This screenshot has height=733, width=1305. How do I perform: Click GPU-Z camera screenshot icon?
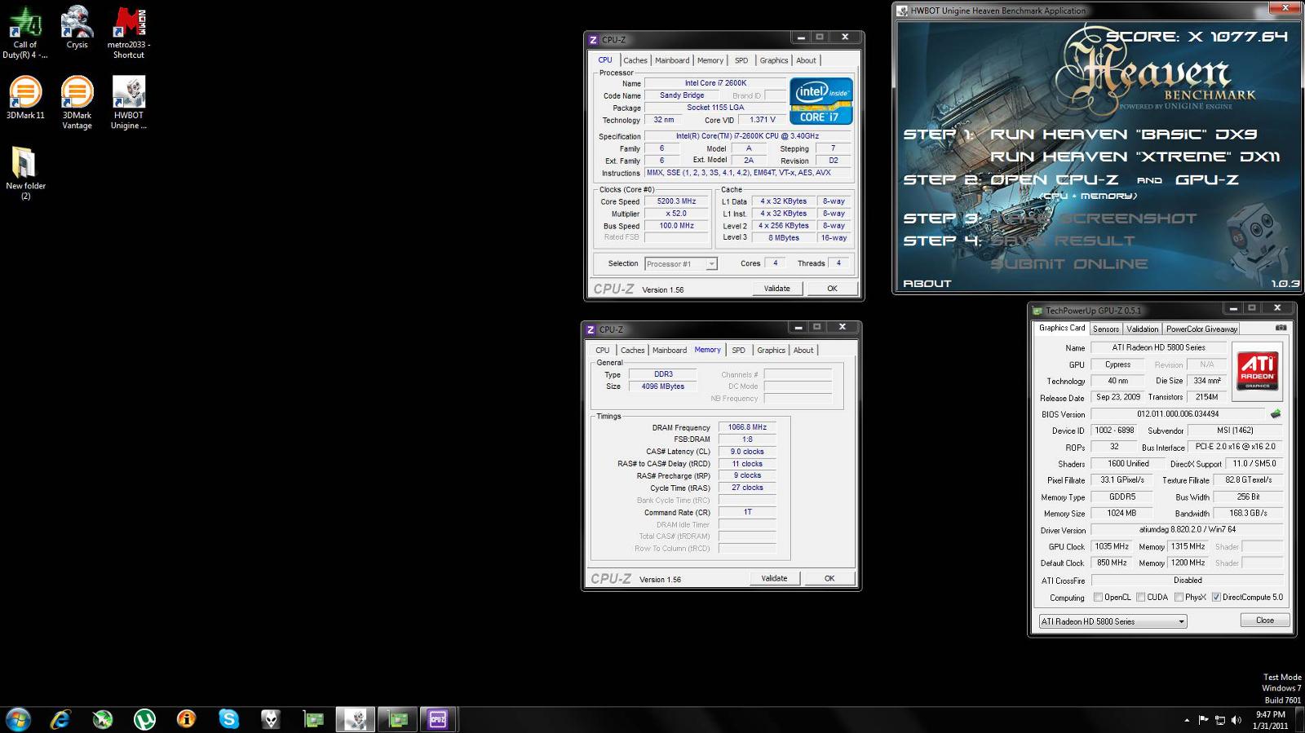tap(1281, 328)
